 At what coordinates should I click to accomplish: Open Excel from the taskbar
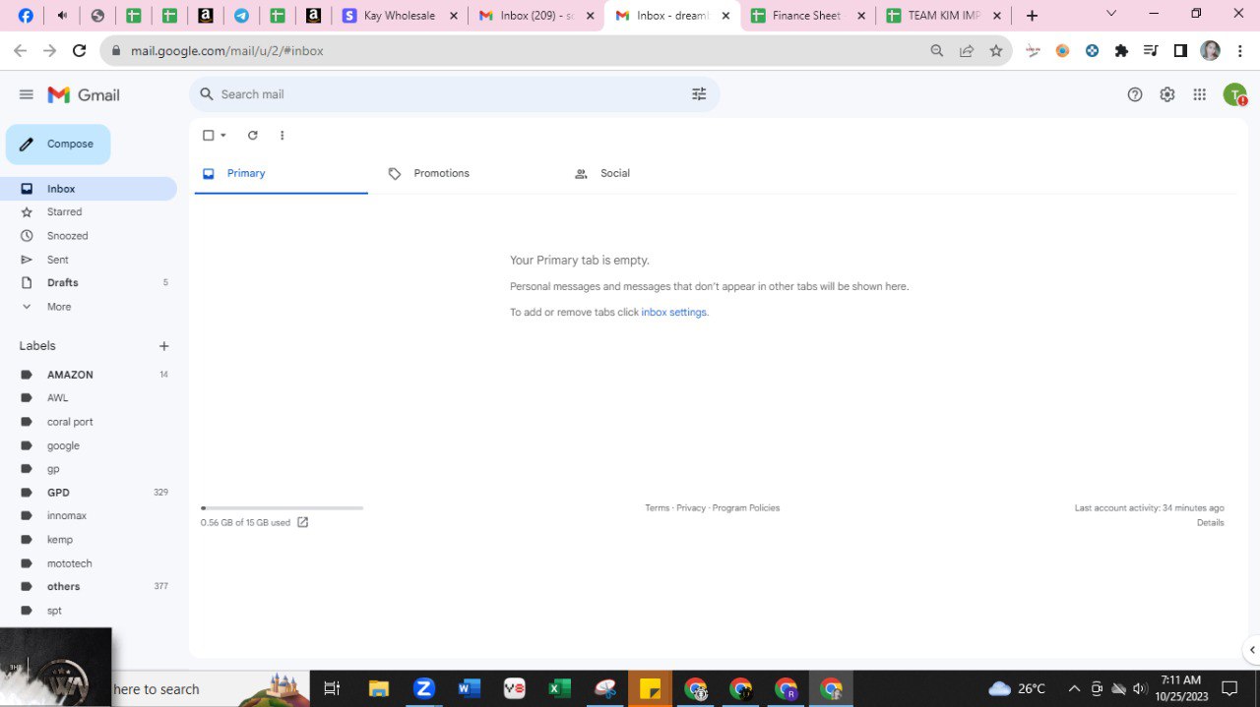(560, 688)
